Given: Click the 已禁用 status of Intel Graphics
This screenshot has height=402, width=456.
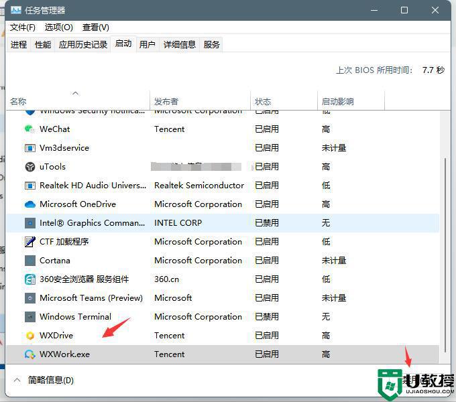Looking at the screenshot, I should [267, 223].
